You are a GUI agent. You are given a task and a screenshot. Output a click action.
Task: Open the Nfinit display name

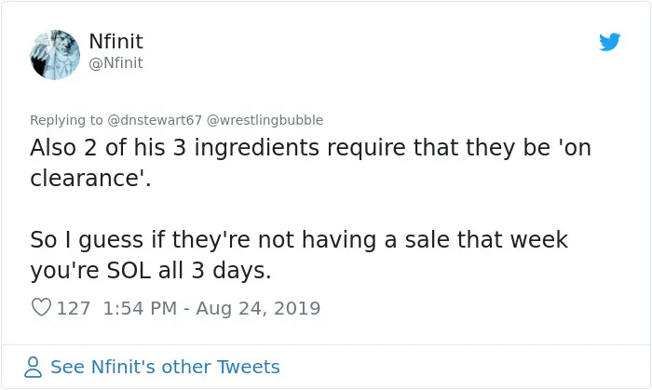click(115, 41)
